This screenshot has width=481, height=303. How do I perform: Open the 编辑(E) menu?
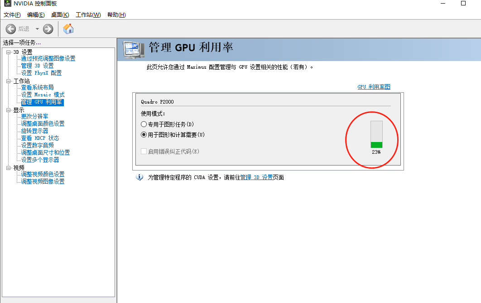tap(36, 15)
